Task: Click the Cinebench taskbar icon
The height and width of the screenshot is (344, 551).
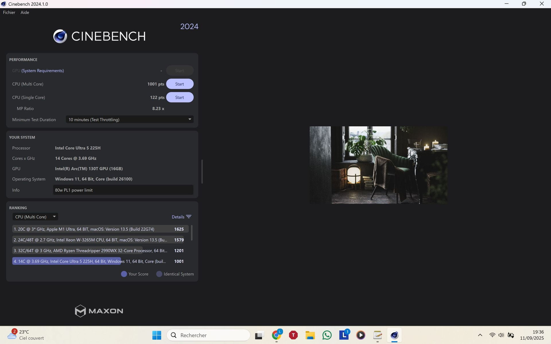Action: [x=394, y=335]
